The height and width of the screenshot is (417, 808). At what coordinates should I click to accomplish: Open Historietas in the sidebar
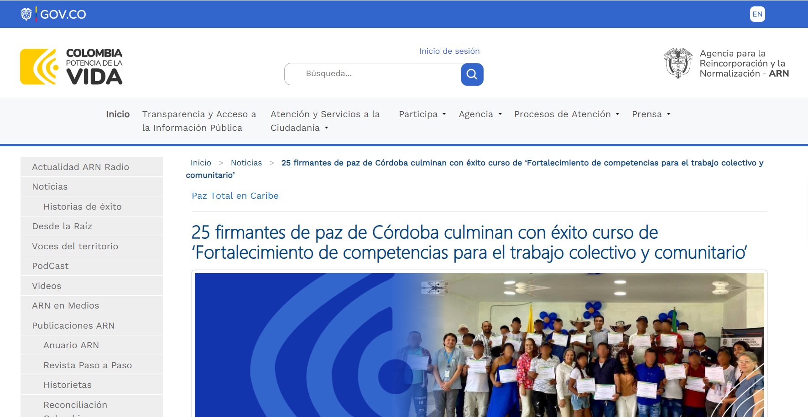click(x=92, y=385)
